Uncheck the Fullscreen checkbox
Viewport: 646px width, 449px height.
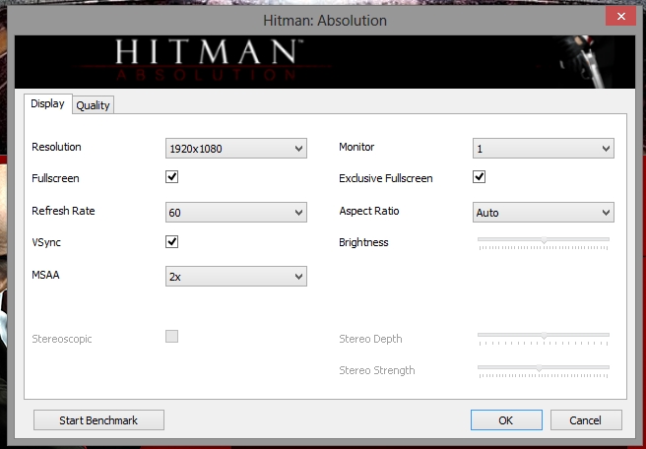pyautogui.click(x=171, y=177)
